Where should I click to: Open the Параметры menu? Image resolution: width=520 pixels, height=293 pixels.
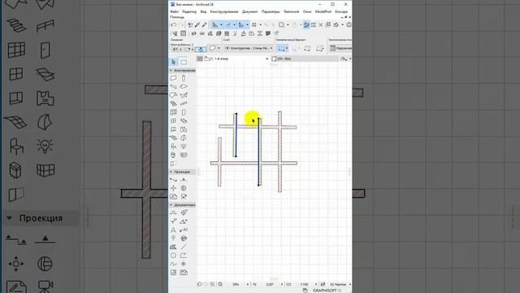(x=271, y=11)
